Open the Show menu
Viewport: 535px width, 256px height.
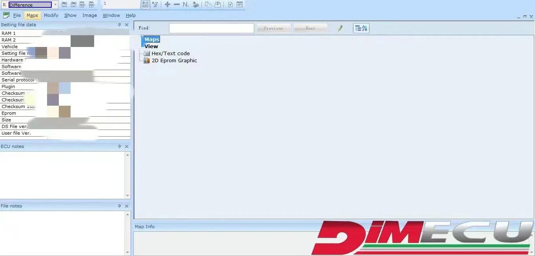[71, 15]
